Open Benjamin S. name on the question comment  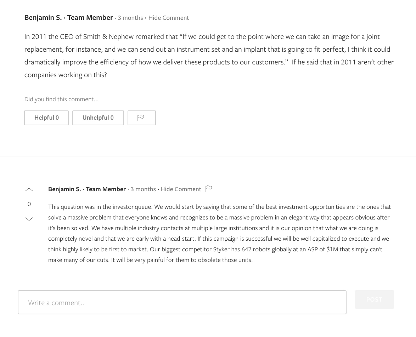pyautogui.click(x=43, y=18)
